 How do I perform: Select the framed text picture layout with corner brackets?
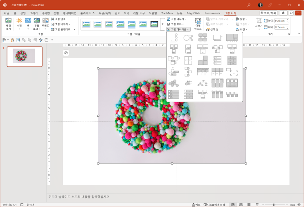232,72
